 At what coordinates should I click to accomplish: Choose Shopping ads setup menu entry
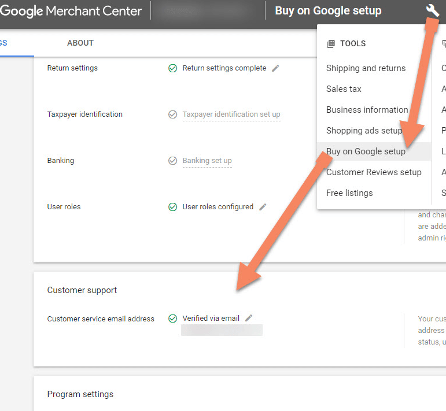pyautogui.click(x=364, y=131)
